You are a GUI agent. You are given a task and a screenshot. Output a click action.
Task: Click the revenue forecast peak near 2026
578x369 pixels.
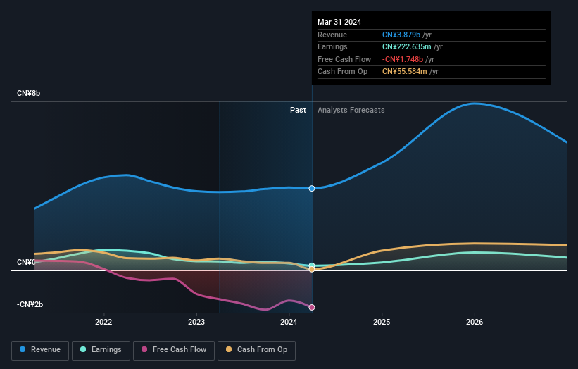click(x=475, y=104)
